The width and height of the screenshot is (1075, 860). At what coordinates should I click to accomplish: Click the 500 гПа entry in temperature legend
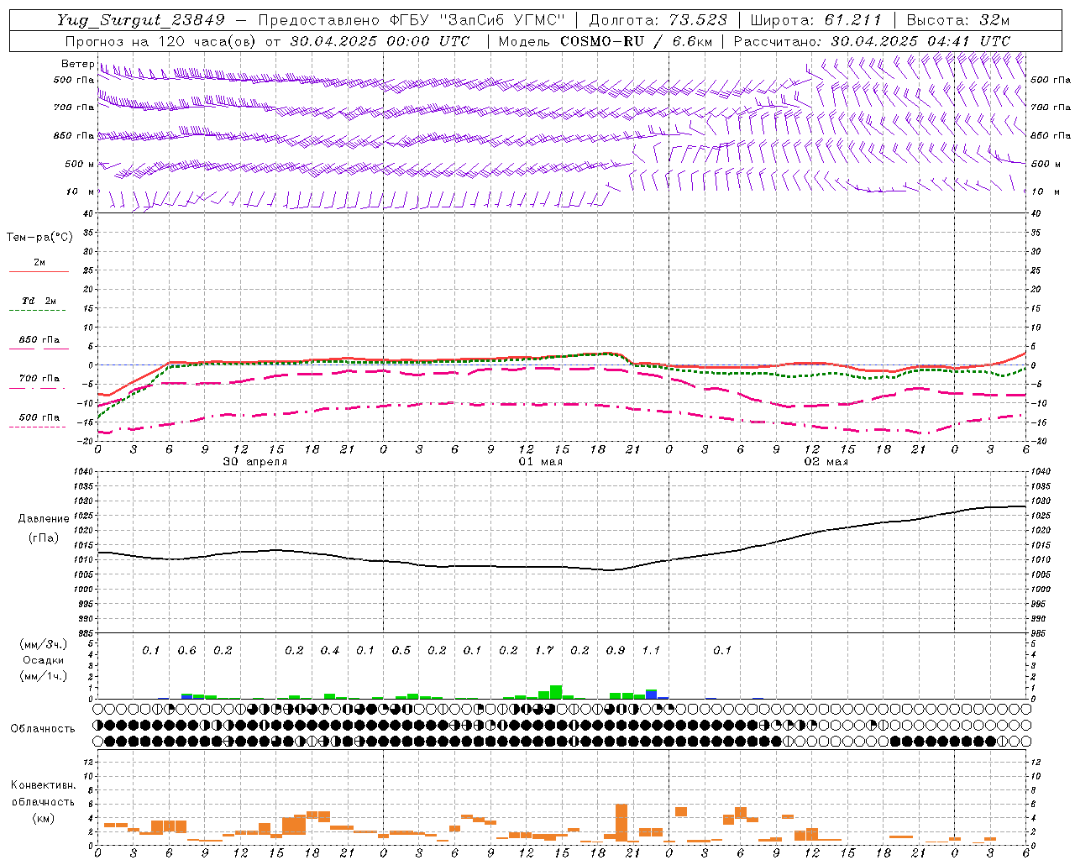(x=39, y=417)
